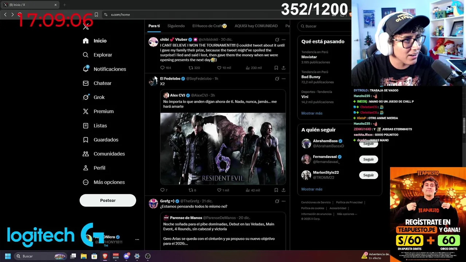Open Política de Privacidad link
The width and height of the screenshot is (466, 262).
click(349, 202)
